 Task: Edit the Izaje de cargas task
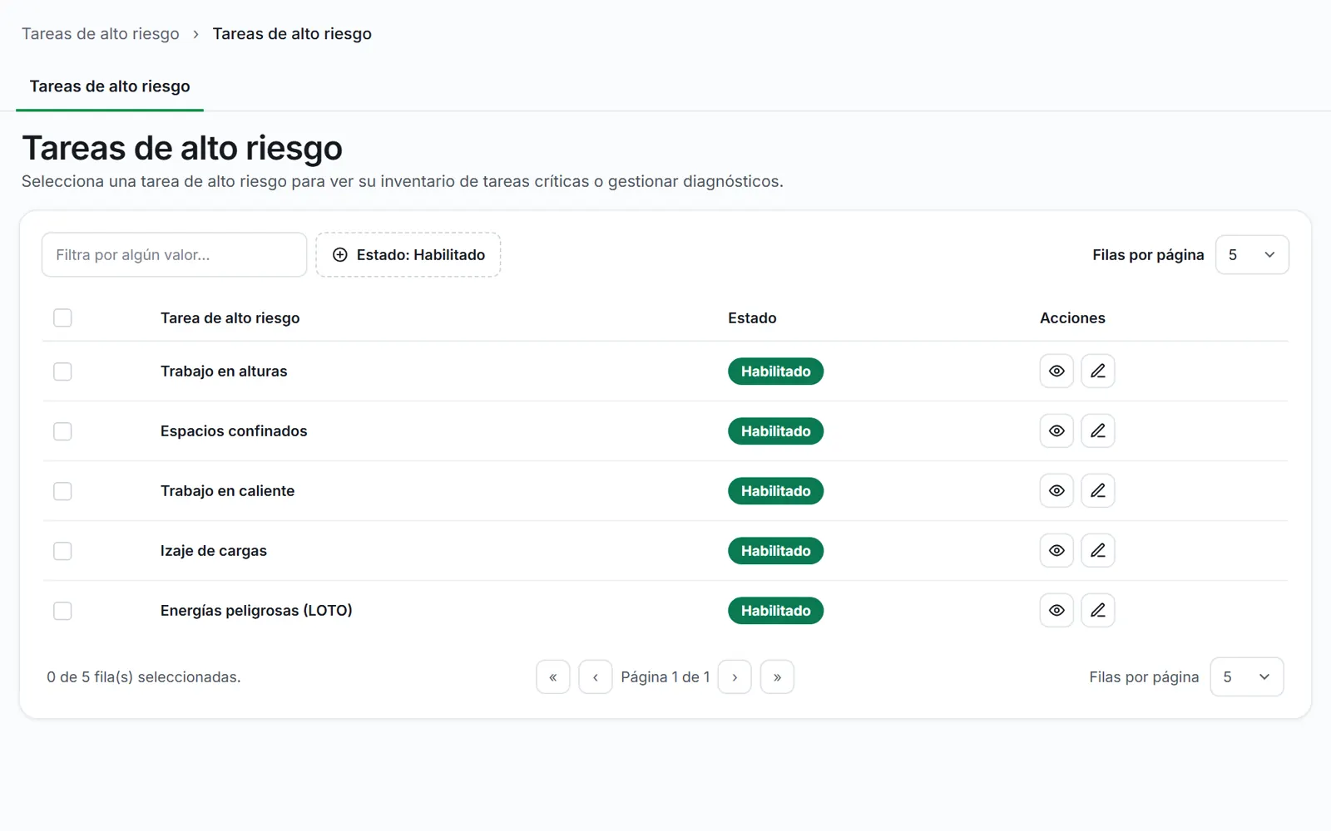coord(1098,551)
